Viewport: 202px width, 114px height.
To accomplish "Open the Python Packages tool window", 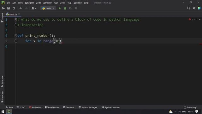I will pyautogui.click(x=88, y=107).
